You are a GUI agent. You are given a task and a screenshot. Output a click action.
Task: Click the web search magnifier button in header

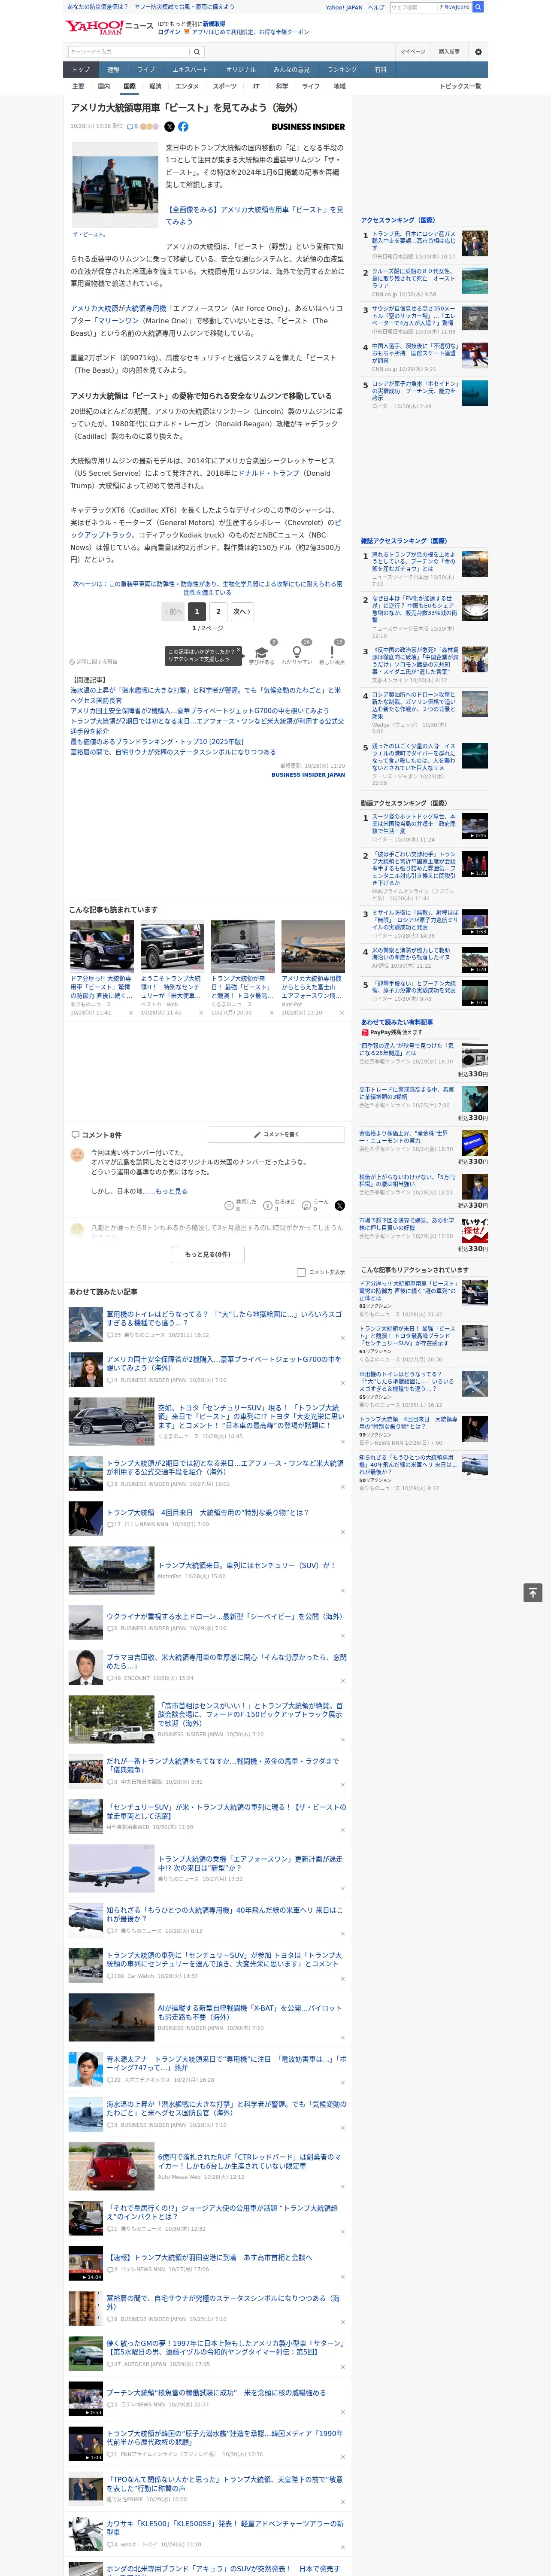(478, 7)
